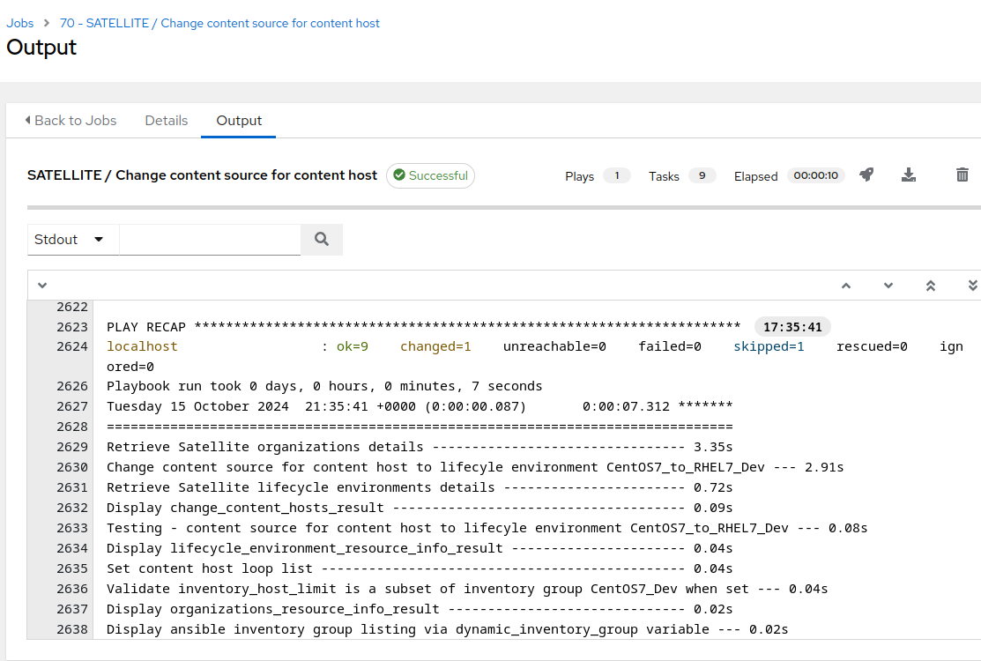
Task: Click the Plays count badge
Action: (x=616, y=175)
